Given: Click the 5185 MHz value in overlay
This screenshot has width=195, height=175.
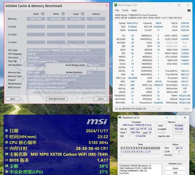Looking at the screenshot, I should tap(98, 143).
